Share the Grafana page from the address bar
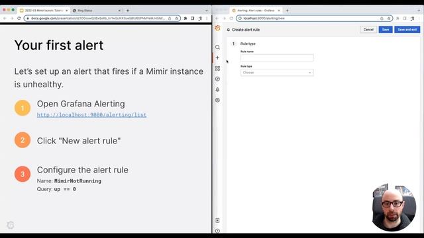424x238 pixels. point(382,19)
